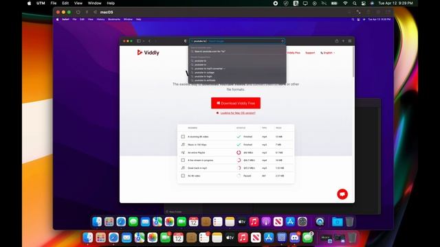This screenshot has width=440, height=247.
Task: Open Apple TV in the virtual machine dock
Action: pos(241,222)
